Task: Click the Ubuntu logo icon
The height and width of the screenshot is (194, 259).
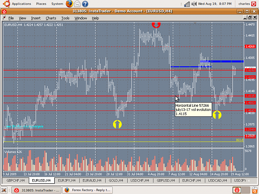Action: [x=7, y=4]
